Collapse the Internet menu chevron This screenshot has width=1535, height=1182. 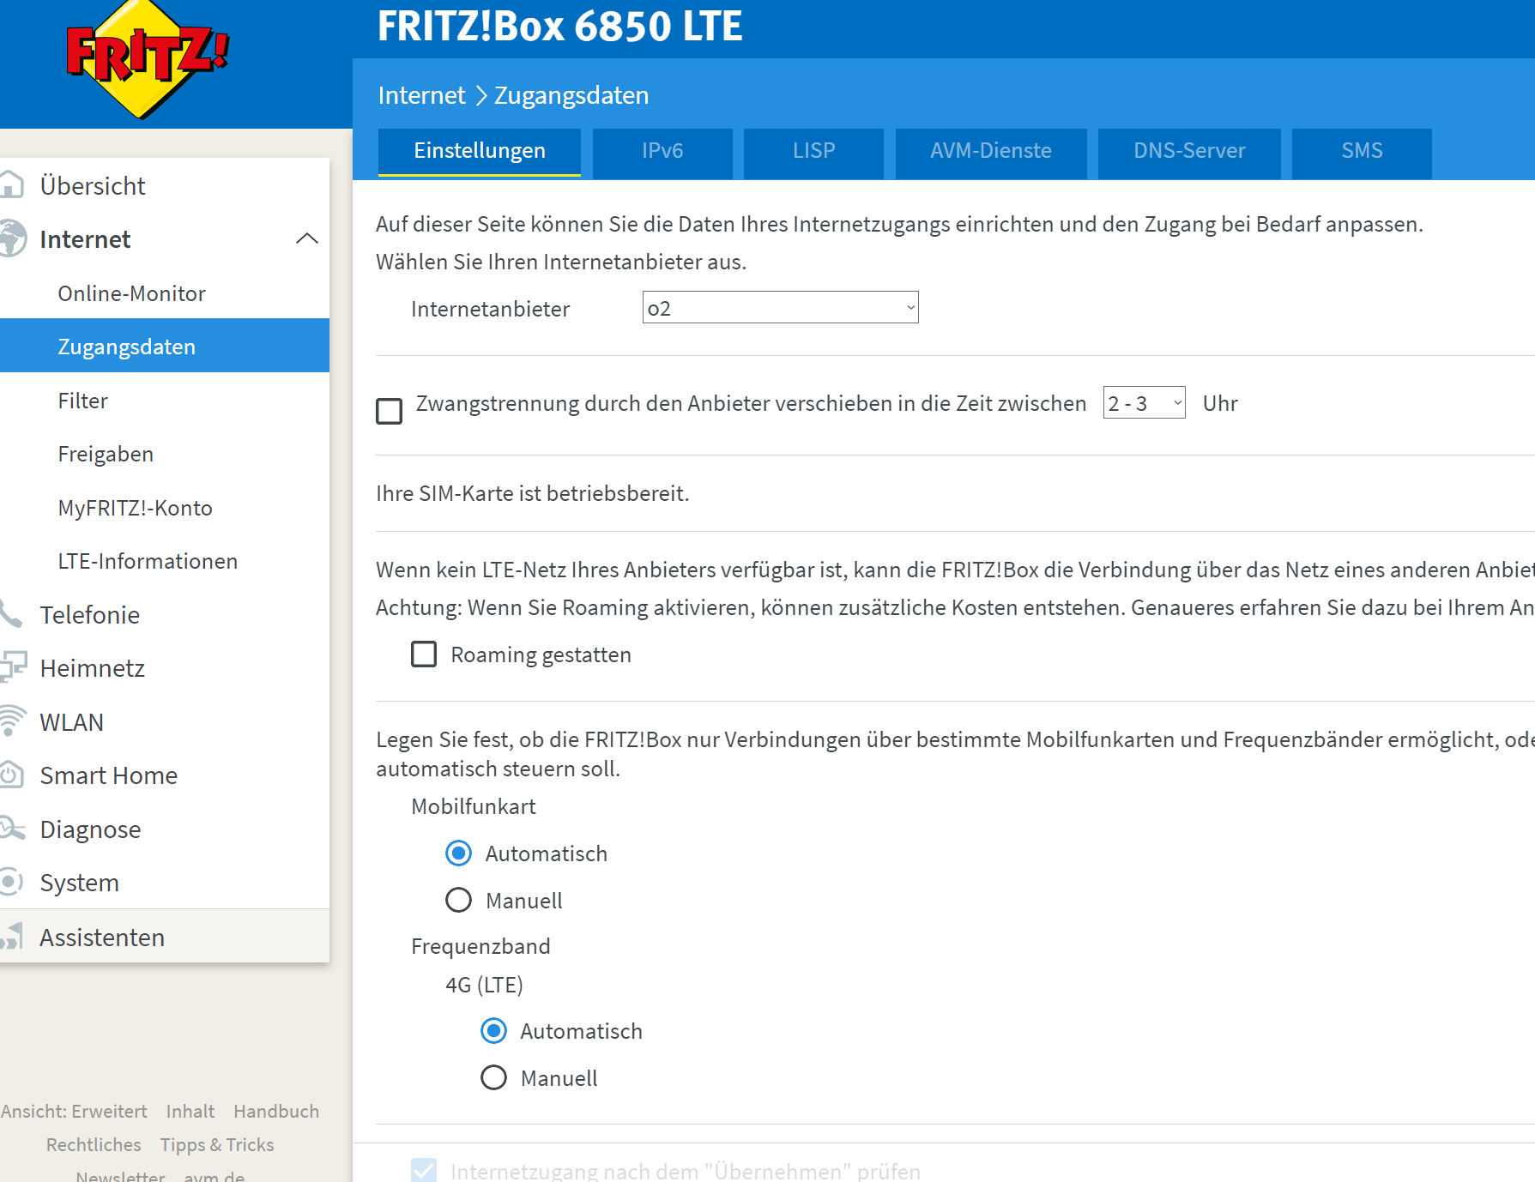pyautogui.click(x=307, y=238)
